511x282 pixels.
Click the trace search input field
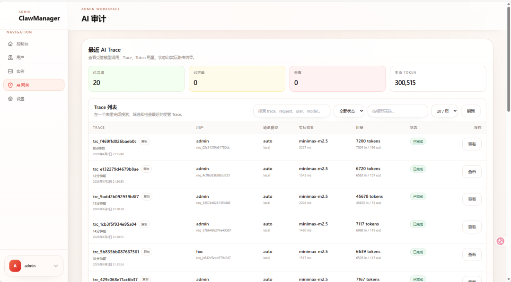tap(291, 111)
